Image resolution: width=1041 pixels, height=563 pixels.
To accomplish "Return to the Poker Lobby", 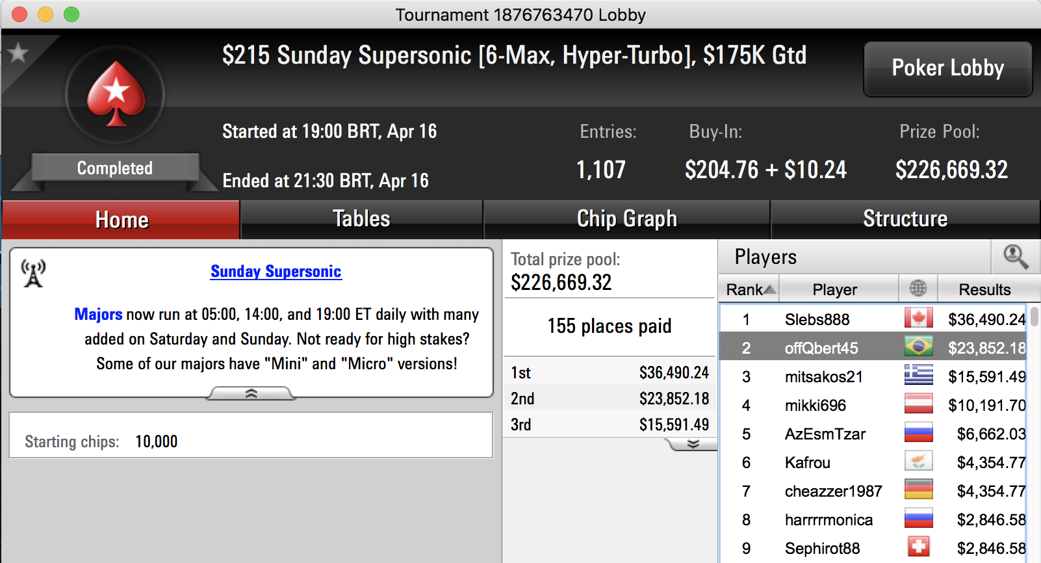I will 947,68.
